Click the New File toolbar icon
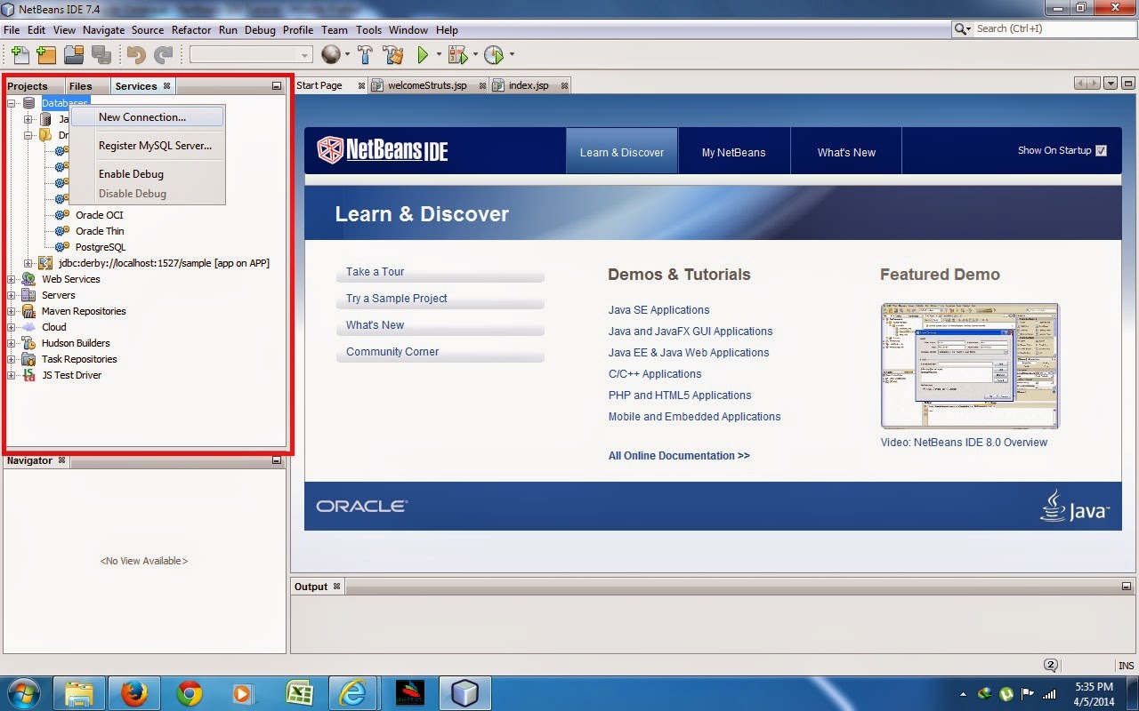The image size is (1139, 711). [x=20, y=55]
